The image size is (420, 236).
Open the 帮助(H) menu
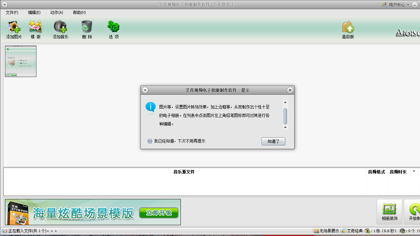(79, 12)
